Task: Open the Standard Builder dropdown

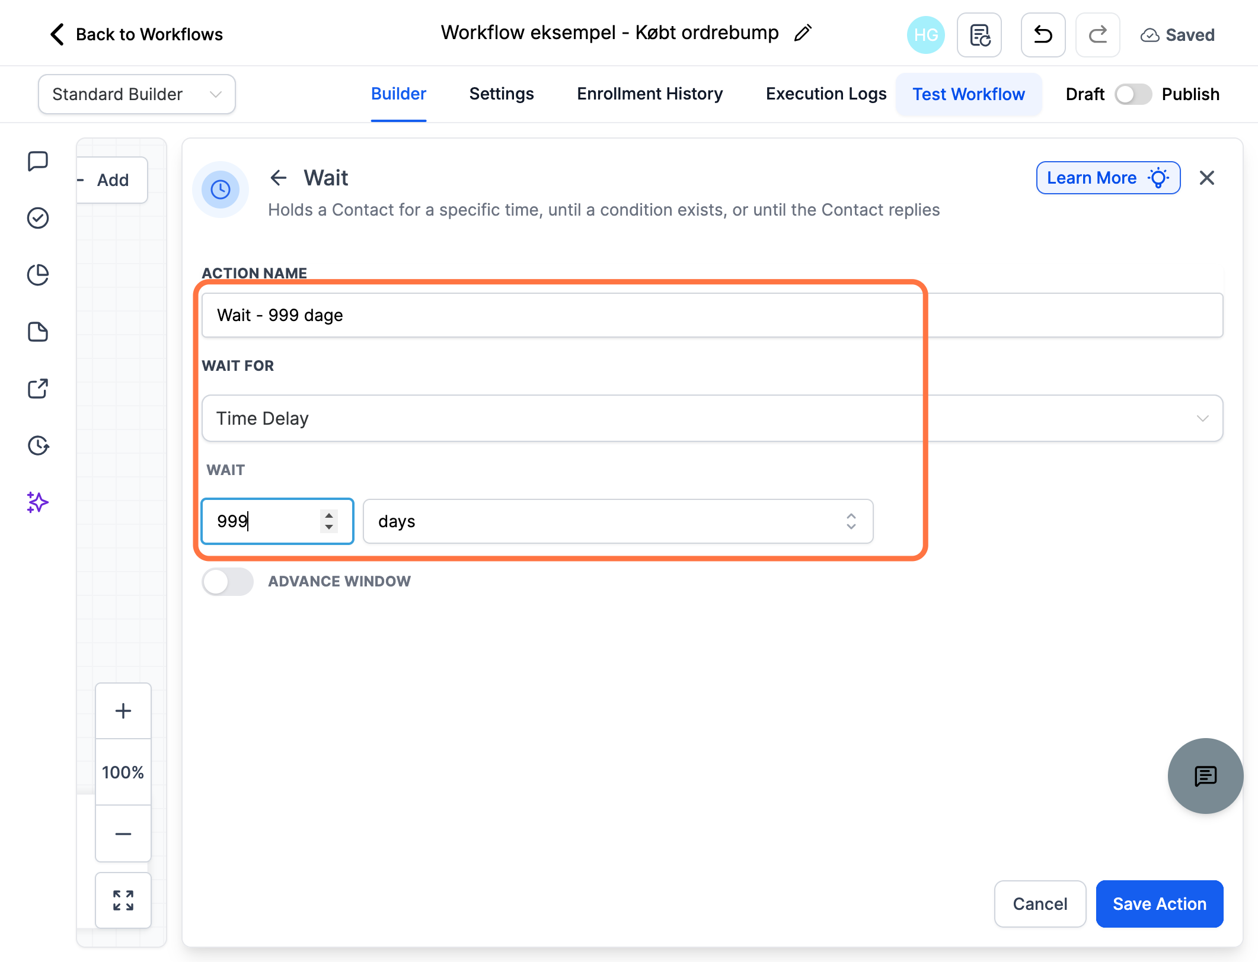Action: point(137,94)
